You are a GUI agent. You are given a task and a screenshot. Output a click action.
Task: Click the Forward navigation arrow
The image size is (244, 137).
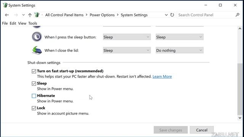(16, 15)
